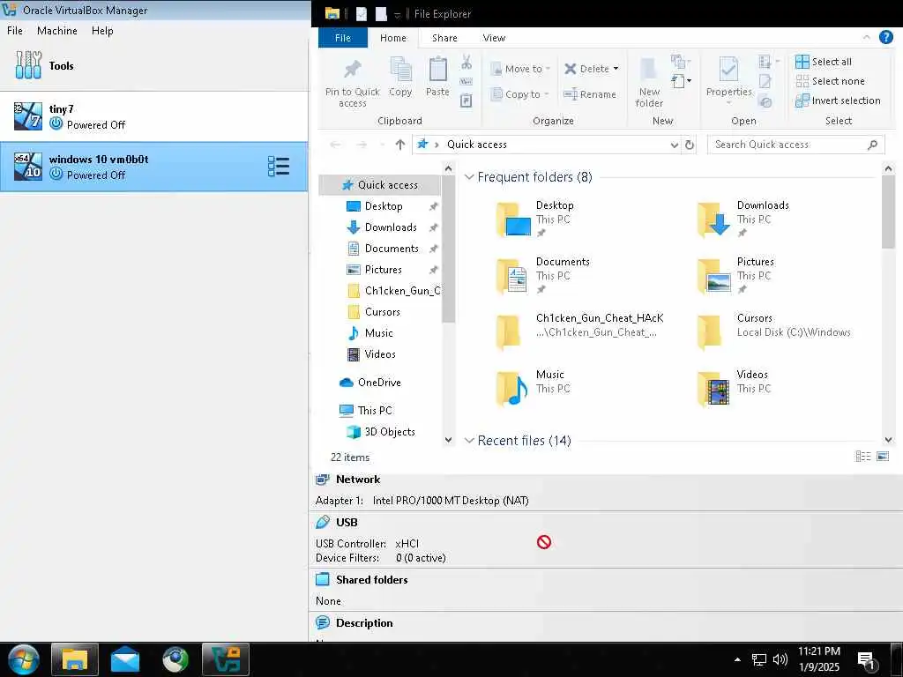Screen dimensions: 903x677
Task: Collapse the Recent files section
Action: 469,441
